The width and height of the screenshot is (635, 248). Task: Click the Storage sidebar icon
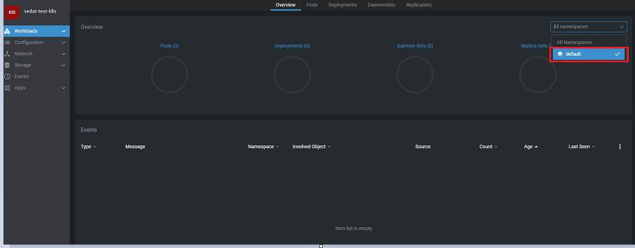click(x=7, y=65)
